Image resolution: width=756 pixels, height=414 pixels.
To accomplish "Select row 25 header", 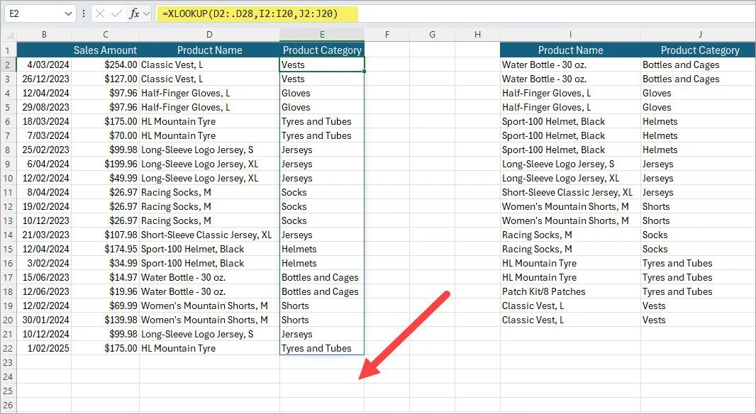I will click(8, 391).
